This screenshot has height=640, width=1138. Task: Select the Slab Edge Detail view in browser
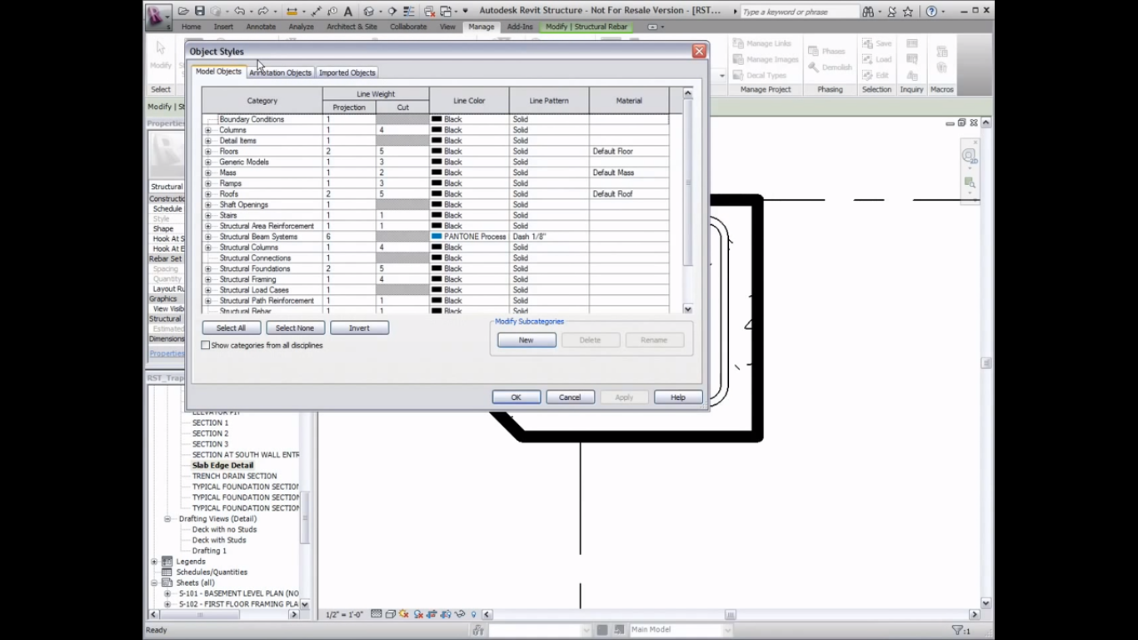[222, 466]
